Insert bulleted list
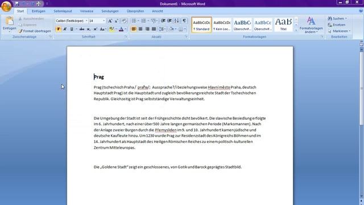This screenshot has width=364, height=205. [134, 21]
